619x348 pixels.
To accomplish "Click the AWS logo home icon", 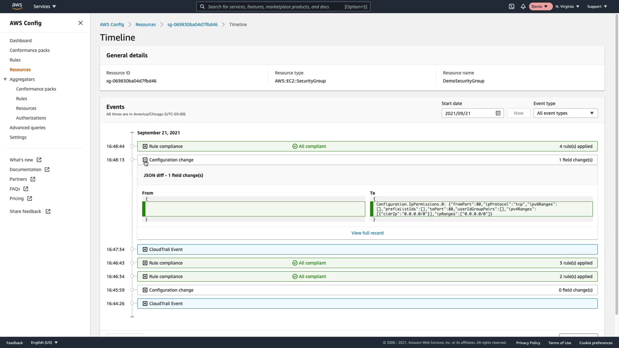I will (x=17, y=6).
